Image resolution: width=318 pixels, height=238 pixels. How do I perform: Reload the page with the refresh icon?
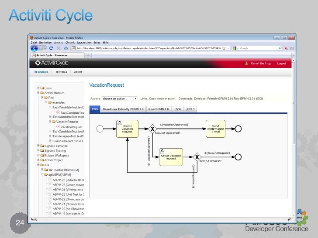(51, 48)
